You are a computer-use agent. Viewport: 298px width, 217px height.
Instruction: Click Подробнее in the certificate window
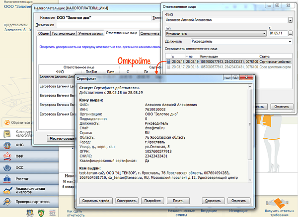tap(153, 201)
